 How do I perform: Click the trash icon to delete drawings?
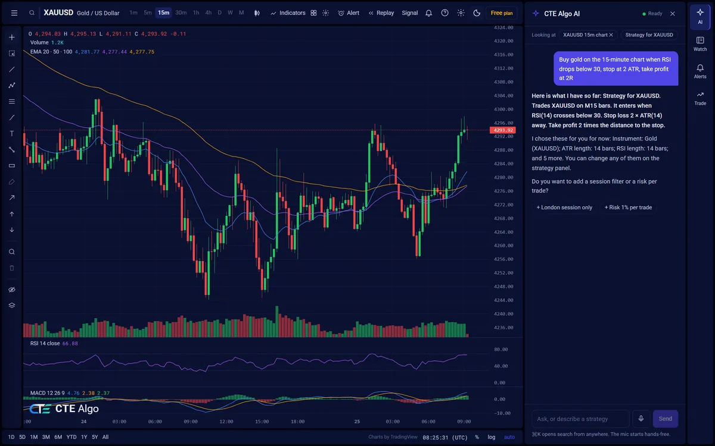[12, 268]
